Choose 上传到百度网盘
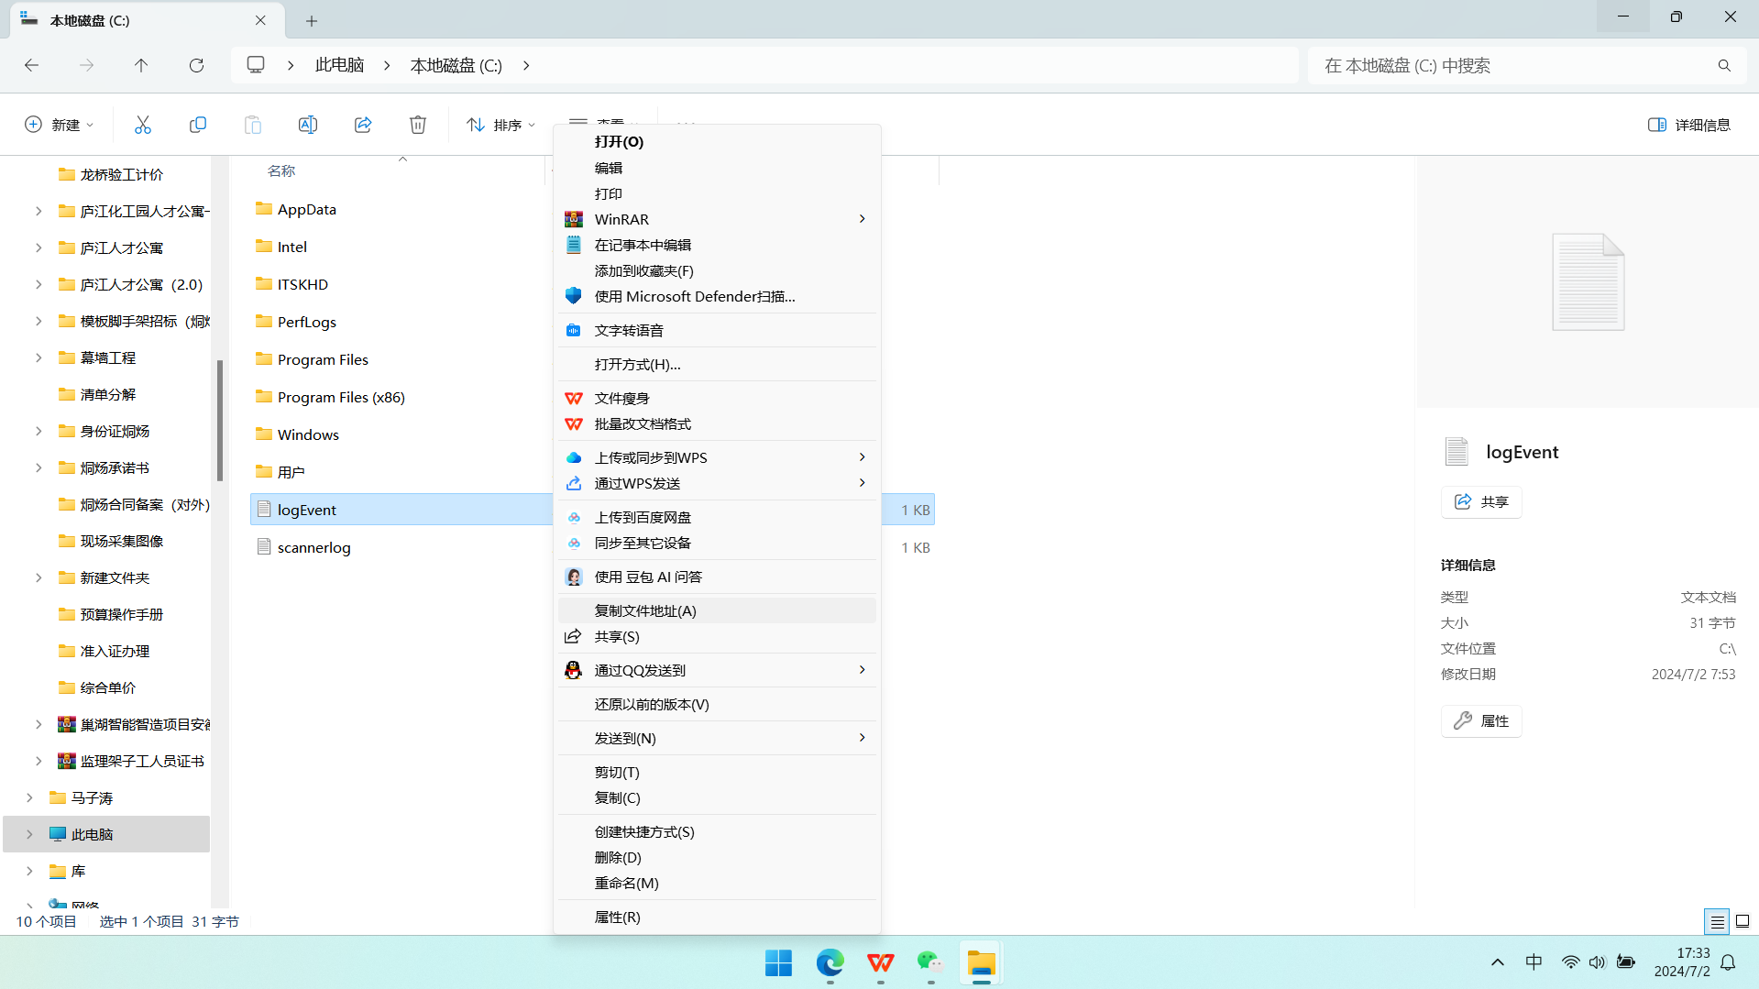Screen dimensions: 1759x989 tap(717, 517)
